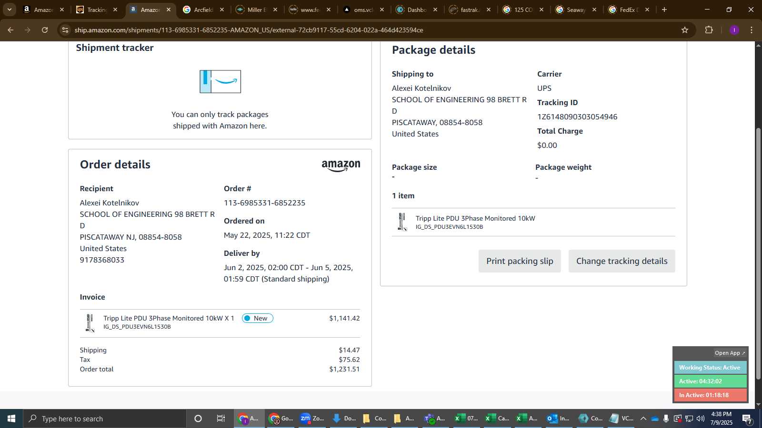Go forward in browser history
The width and height of the screenshot is (762, 428).
pos(28,30)
